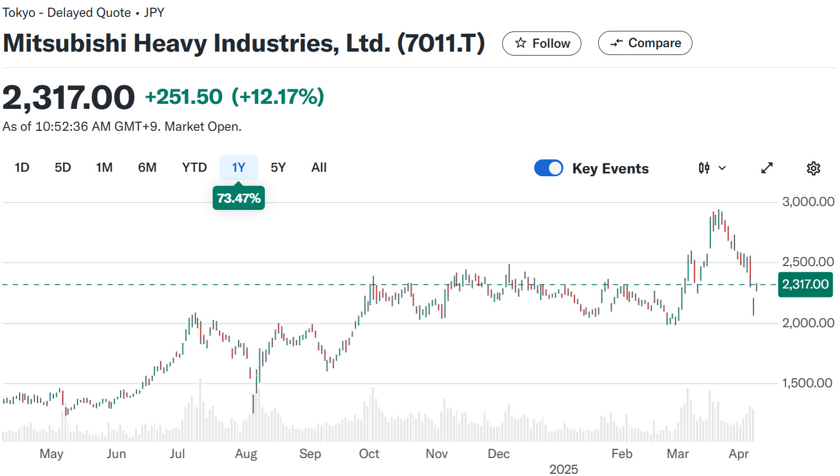Click the Nov label on time axis
The width and height of the screenshot is (840, 476).
tap(437, 454)
